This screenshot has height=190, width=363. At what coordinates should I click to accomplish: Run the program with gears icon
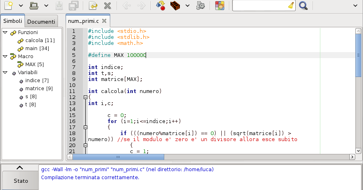[200, 6]
